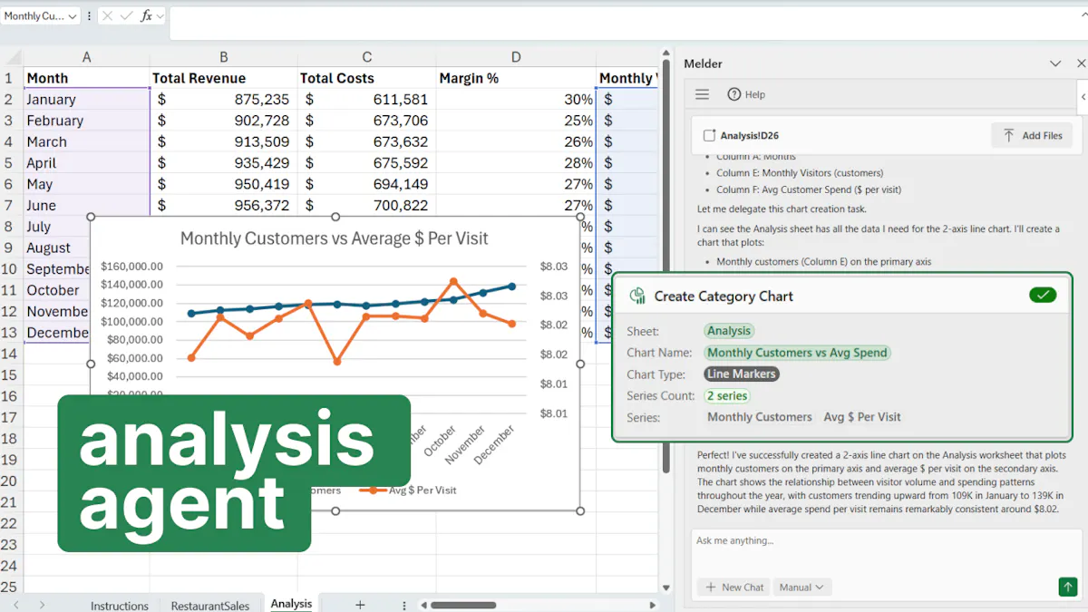Image resolution: width=1088 pixels, height=612 pixels.
Task: Select the Analysis sheet tab
Action: click(291, 603)
